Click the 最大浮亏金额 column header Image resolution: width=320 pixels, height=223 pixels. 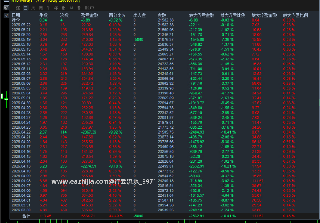click(201, 15)
